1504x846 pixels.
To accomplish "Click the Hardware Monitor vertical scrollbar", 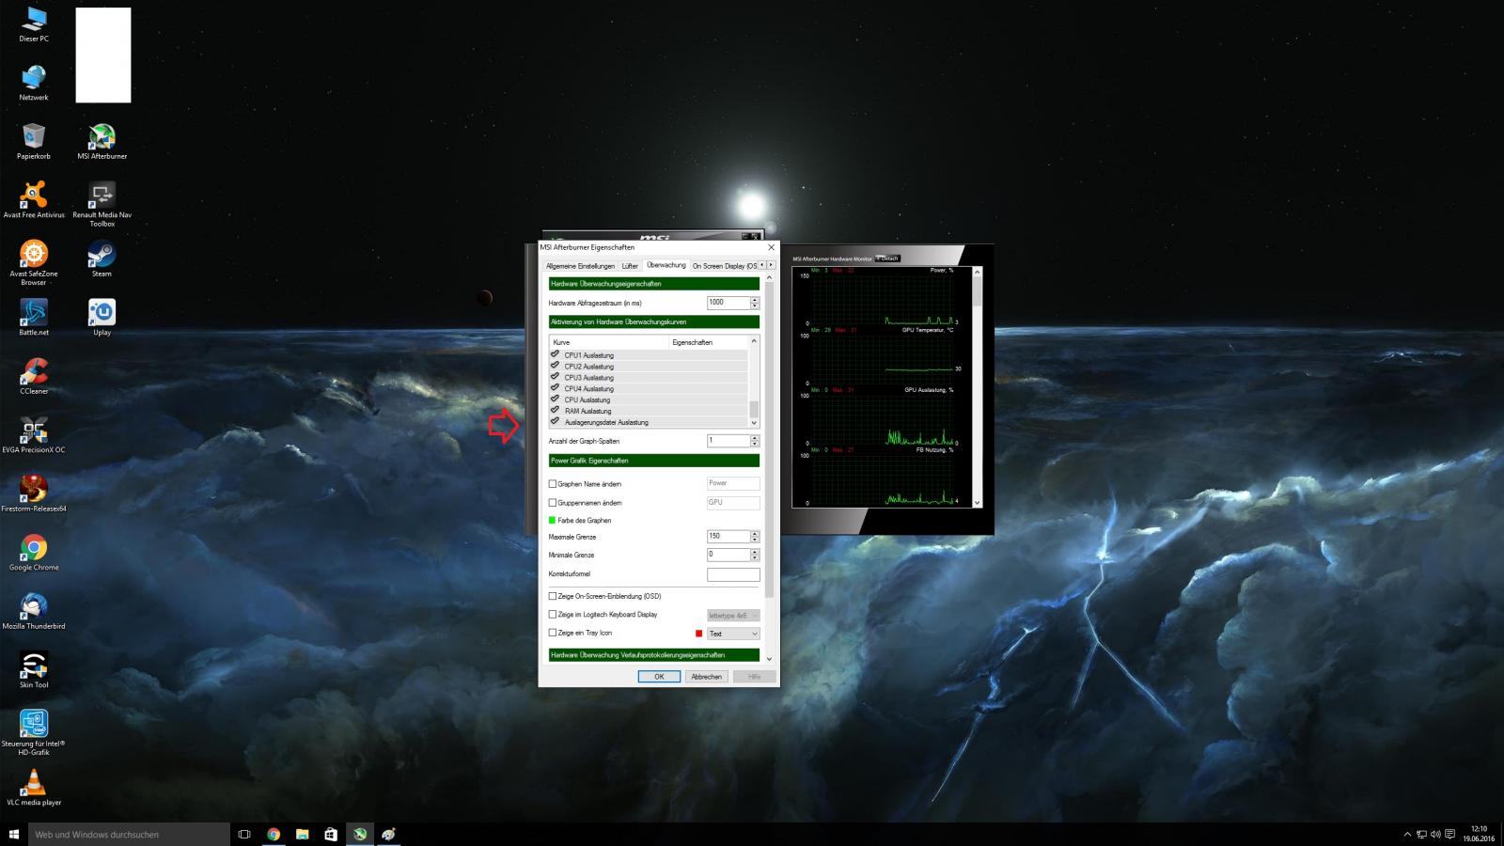I will pyautogui.click(x=978, y=387).
